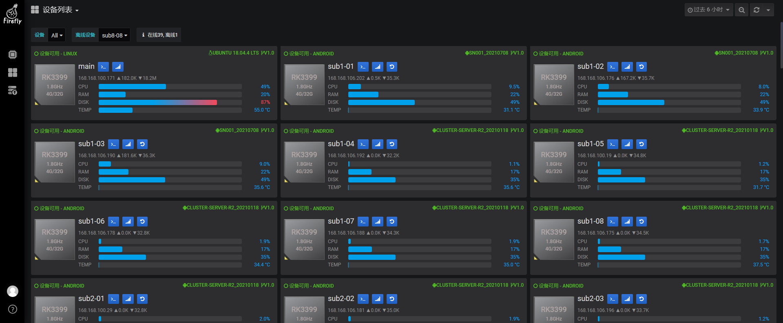
Task: Expand the refresh interval dropdown arrow
Action: pos(768,10)
